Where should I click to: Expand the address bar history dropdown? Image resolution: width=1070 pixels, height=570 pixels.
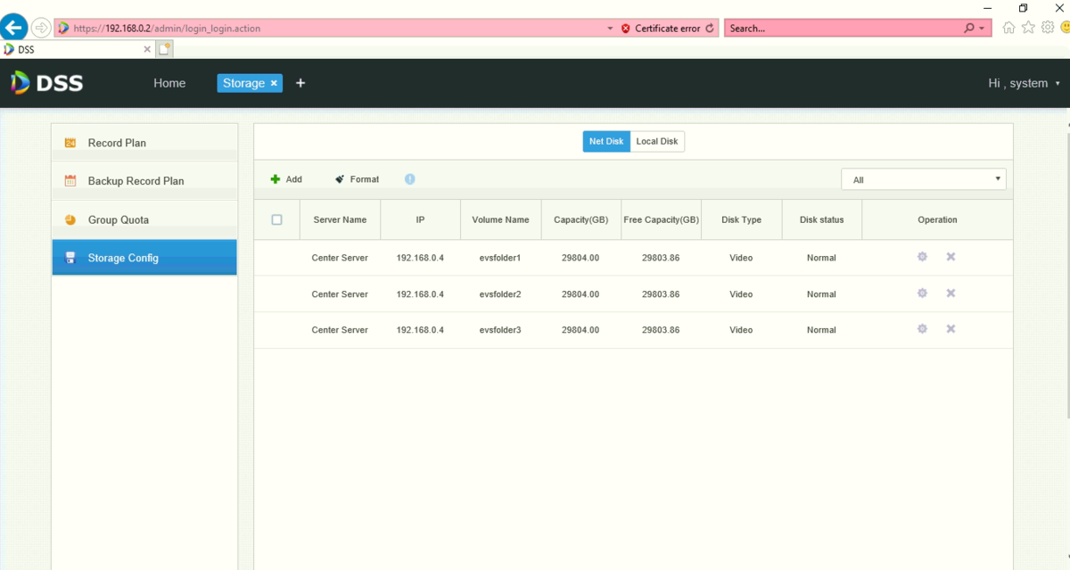[610, 29]
